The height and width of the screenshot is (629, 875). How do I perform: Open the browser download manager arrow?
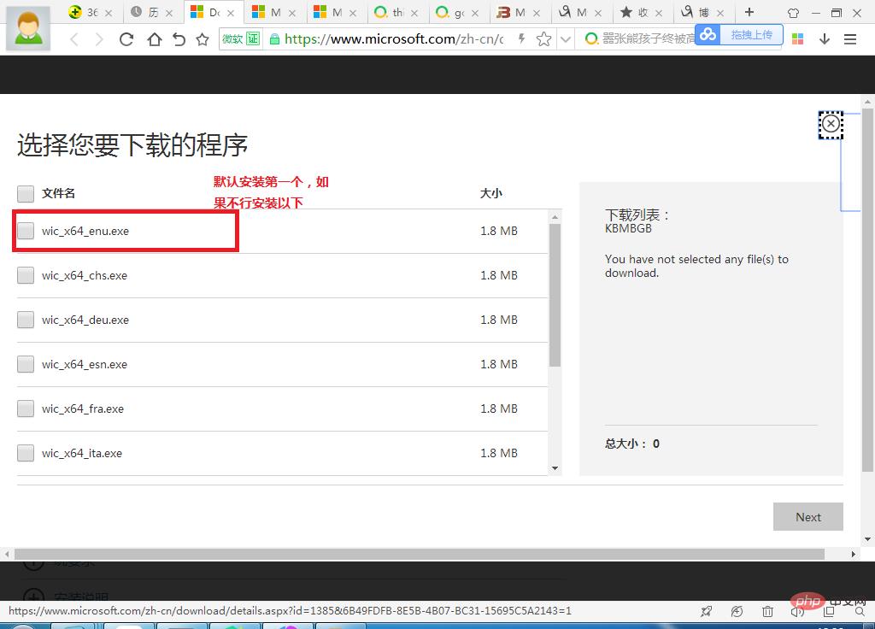[x=825, y=39]
